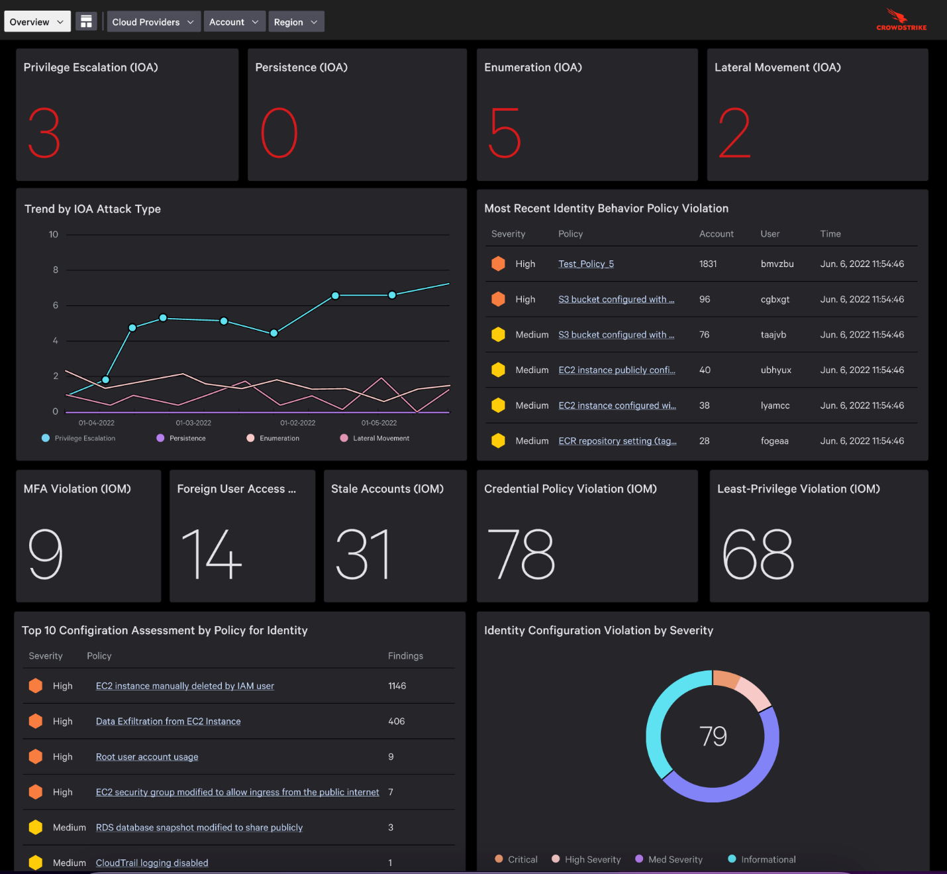Click High severity icon for Root user row

[36, 757]
